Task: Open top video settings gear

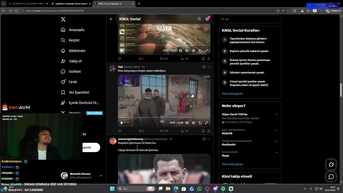Action: coord(193,51)
